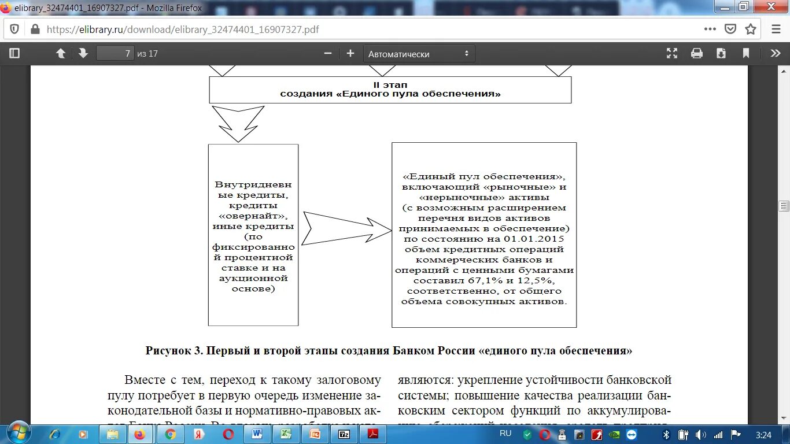Open 7-Zip from the taskbar
The width and height of the screenshot is (790, 444).
(344, 434)
